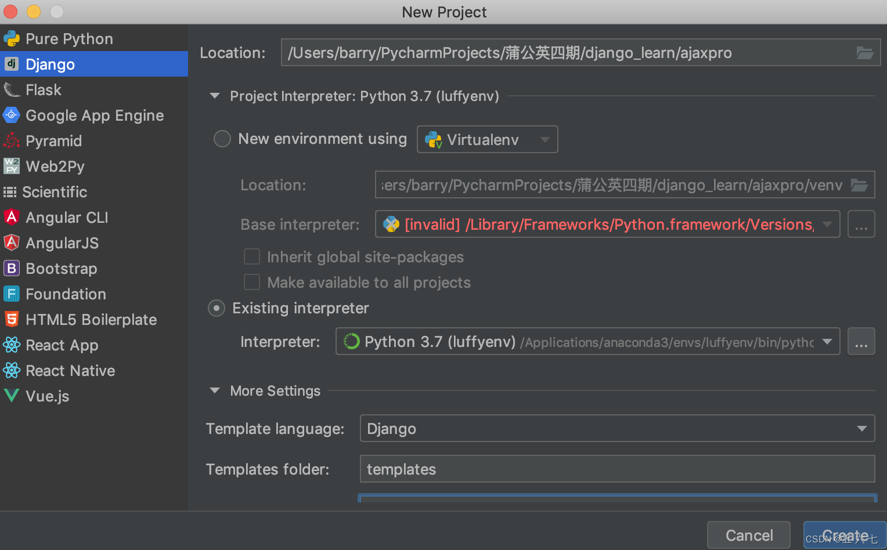Screen dimensions: 887x550
Task: Select Google App Engine project type
Action: (94, 115)
